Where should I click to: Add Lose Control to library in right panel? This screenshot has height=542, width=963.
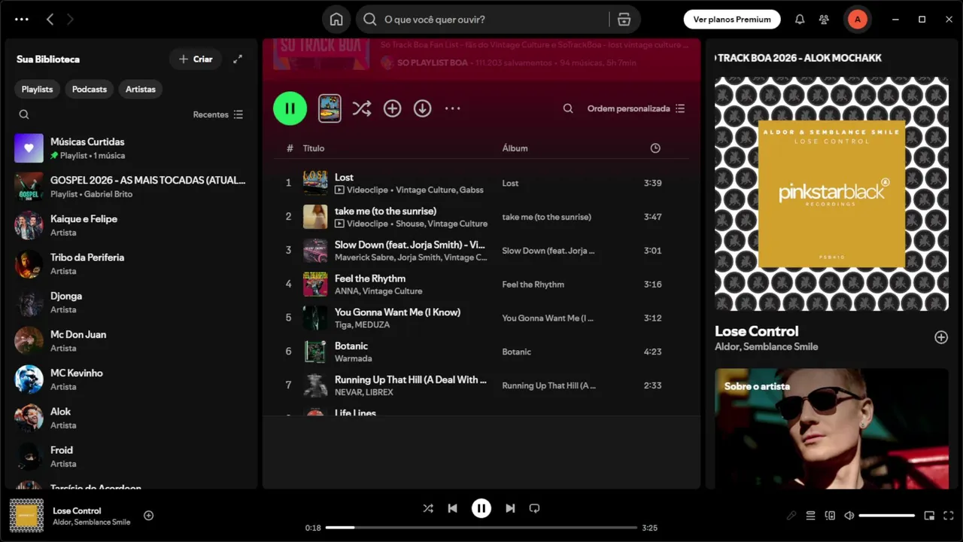point(941,337)
